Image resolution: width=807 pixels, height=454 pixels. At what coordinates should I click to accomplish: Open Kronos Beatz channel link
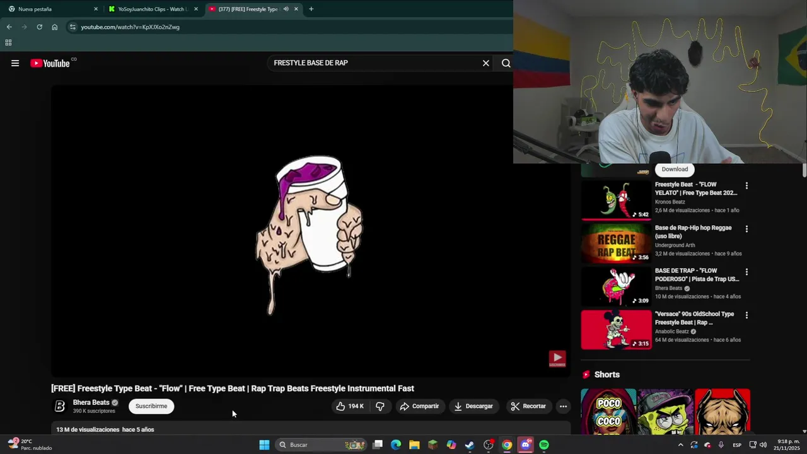pos(670,202)
